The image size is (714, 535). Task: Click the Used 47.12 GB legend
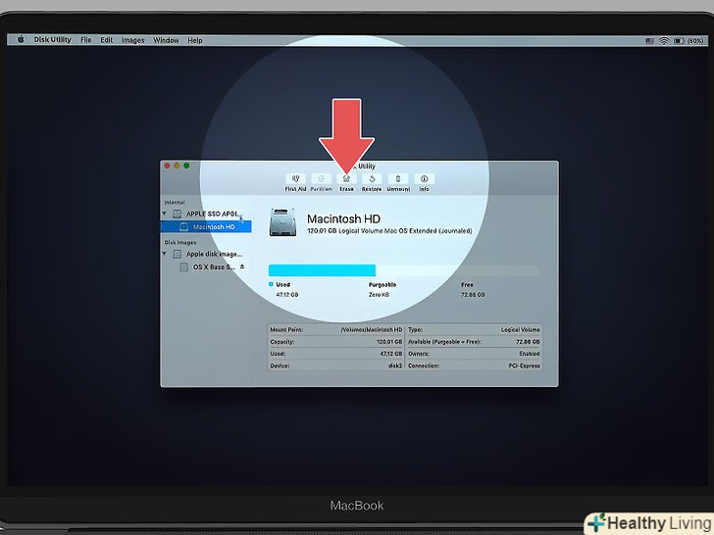pyautogui.click(x=283, y=289)
